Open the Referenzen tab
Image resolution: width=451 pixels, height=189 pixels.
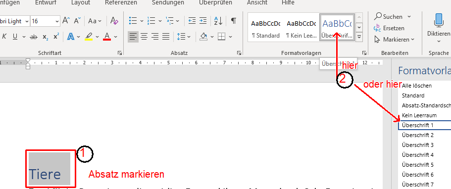coord(121,3)
